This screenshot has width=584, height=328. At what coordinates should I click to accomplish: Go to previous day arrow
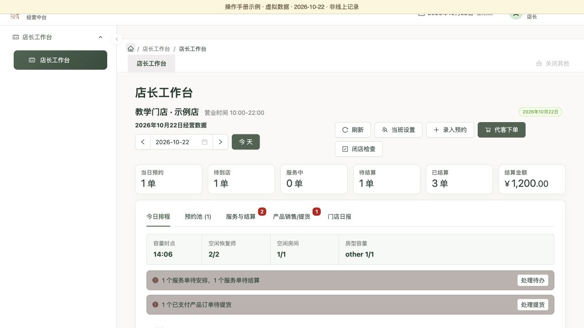coord(143,142)
